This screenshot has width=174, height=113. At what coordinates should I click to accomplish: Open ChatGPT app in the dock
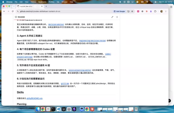(x=69, y=109)
